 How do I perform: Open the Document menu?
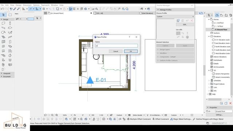(27, 5)
